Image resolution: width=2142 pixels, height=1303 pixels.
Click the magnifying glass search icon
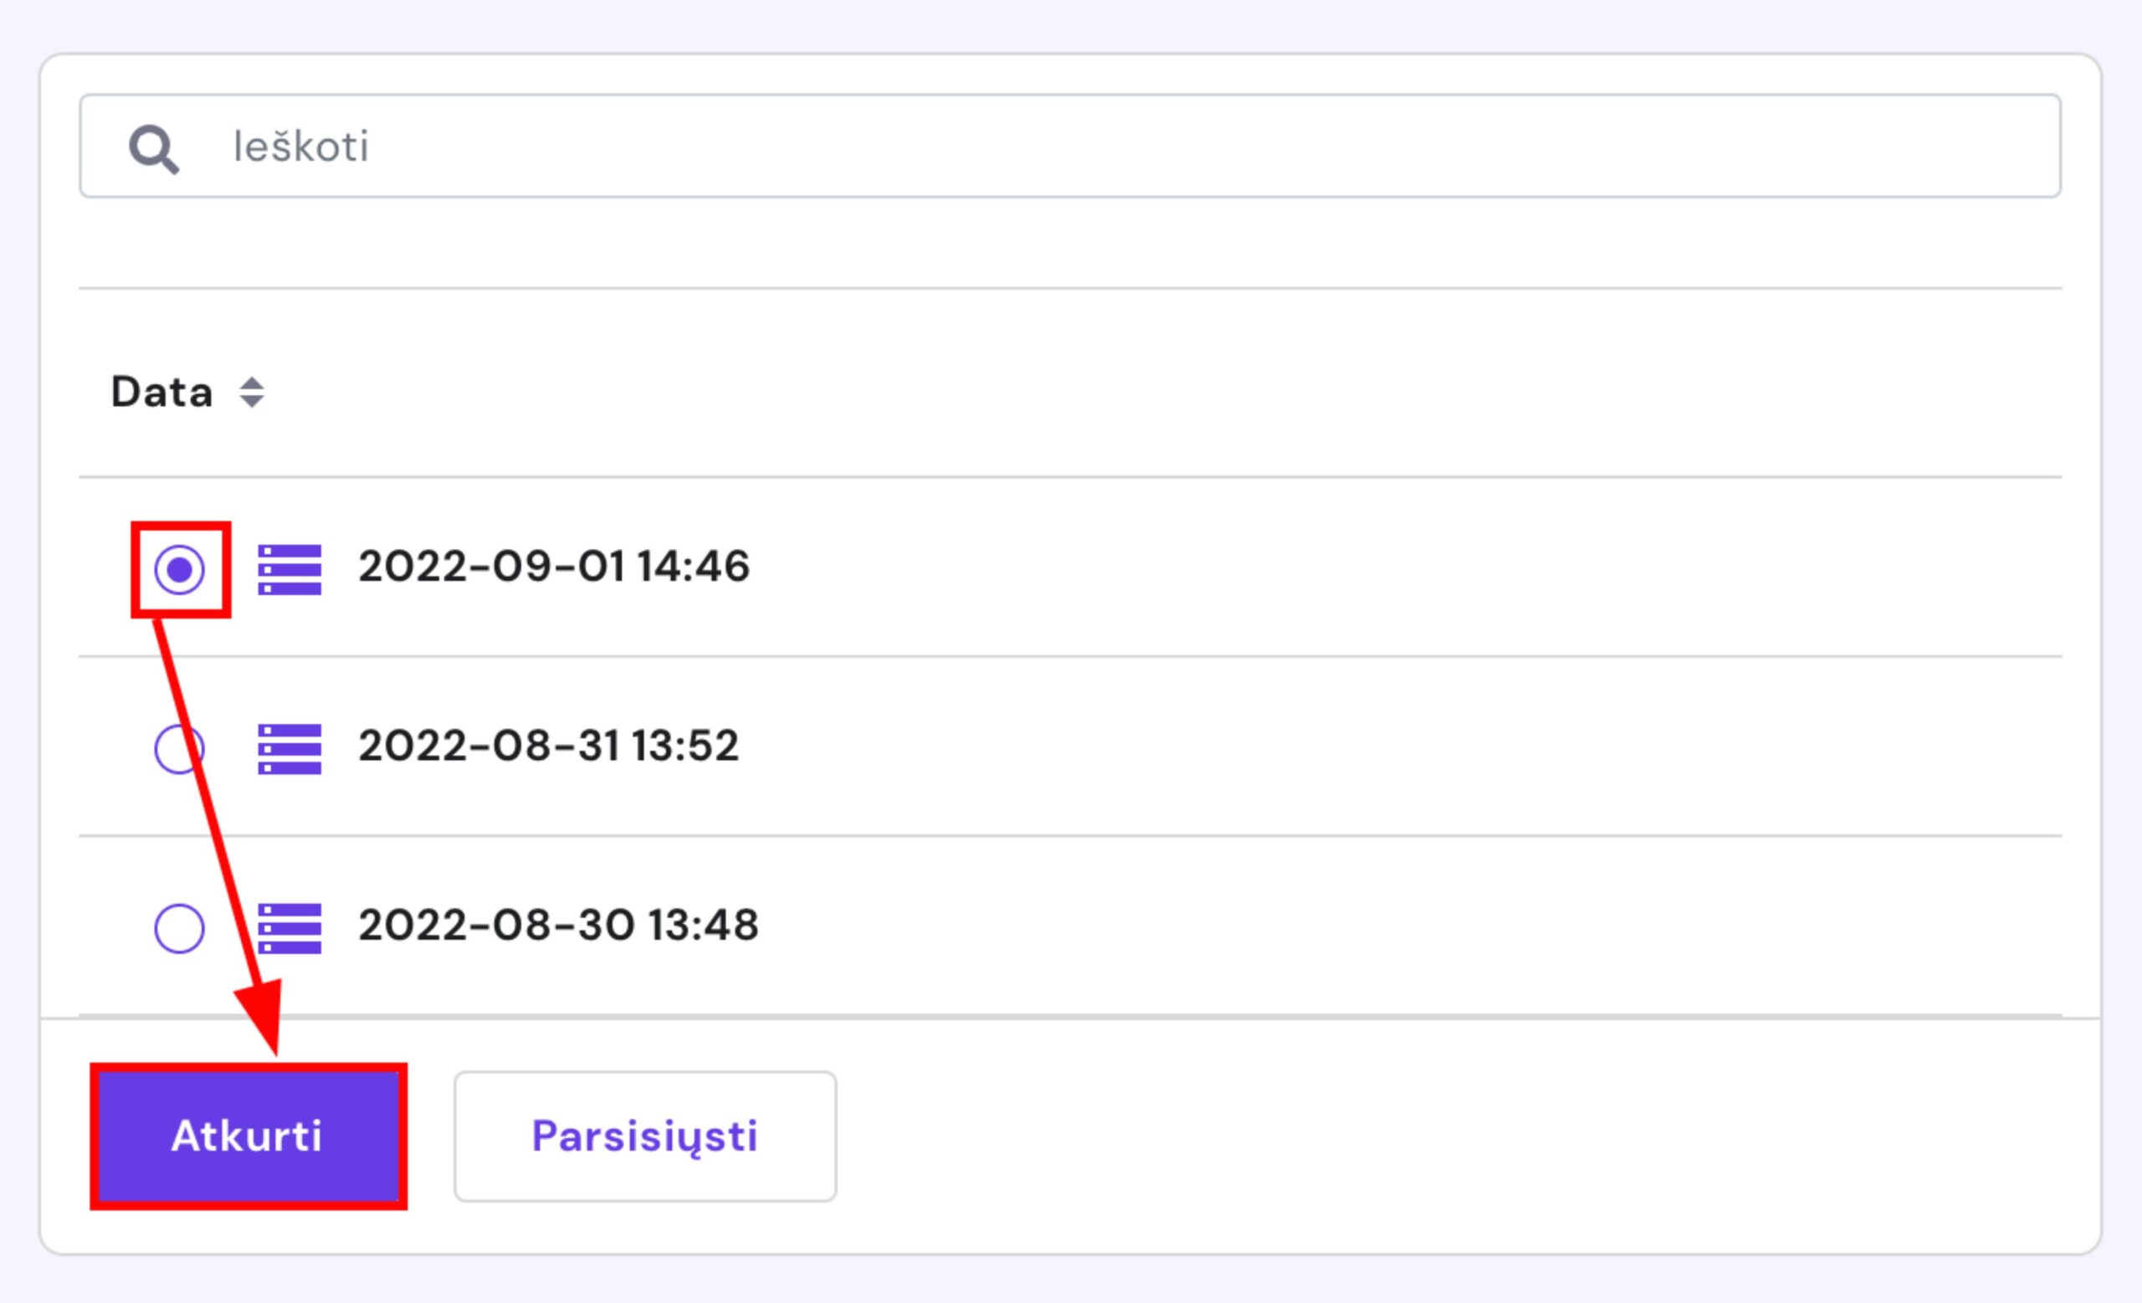[x=154, y=149]
